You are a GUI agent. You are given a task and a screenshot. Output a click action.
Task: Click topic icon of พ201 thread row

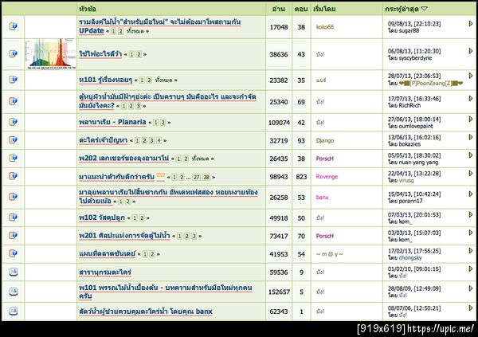click(x=13, y=236)
